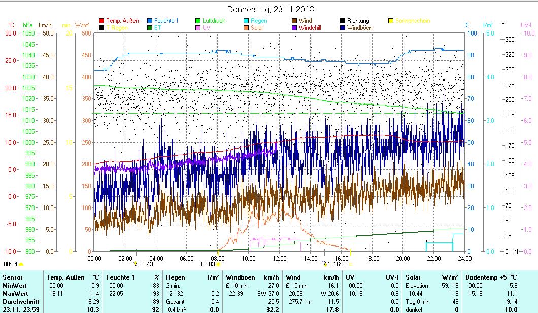Click the green Luftdruck legend square
This screenshot has height=313, width=538.
(x=198, y=21)
